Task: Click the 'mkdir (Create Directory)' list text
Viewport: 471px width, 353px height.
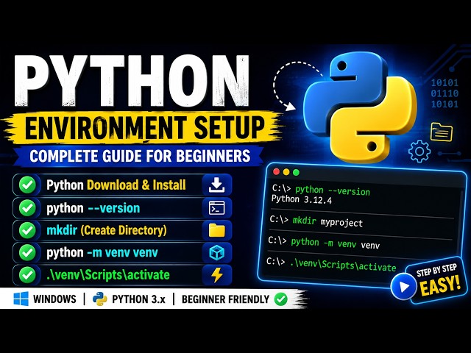Action: pyautogui.click(x=106, y=230)
